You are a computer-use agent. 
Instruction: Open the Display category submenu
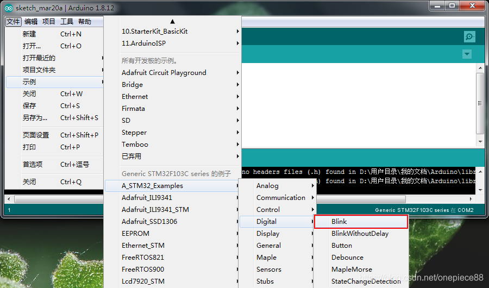coord(277,234)
